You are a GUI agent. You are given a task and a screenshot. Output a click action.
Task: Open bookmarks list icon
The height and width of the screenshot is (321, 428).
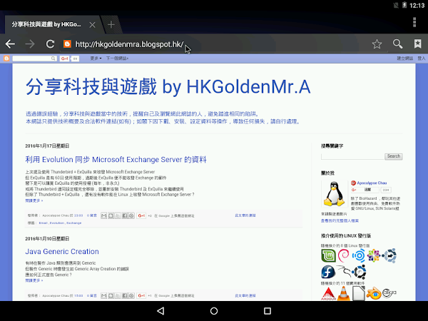[x=417, y=44]
